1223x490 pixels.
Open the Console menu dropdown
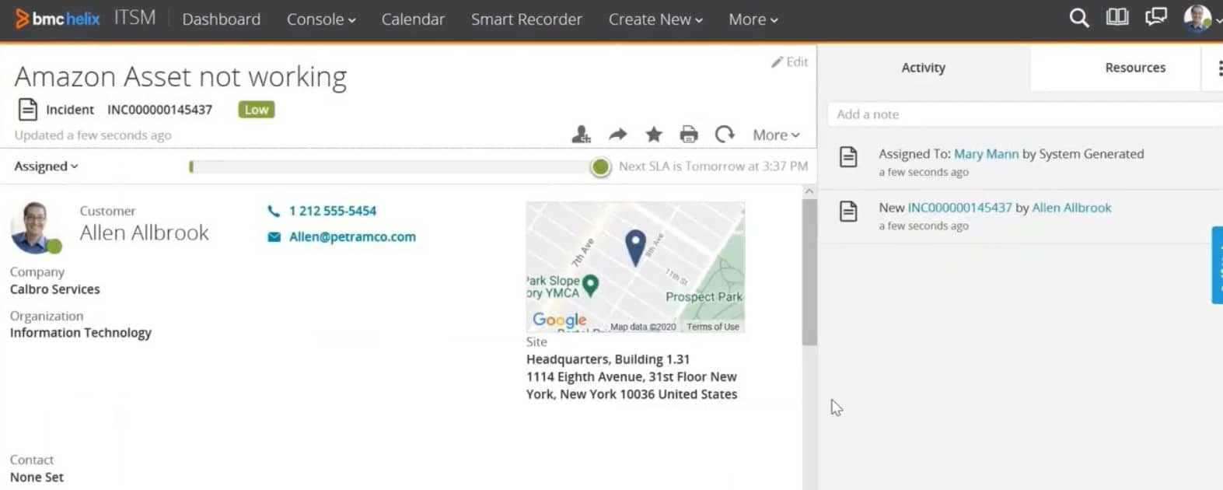320,19
